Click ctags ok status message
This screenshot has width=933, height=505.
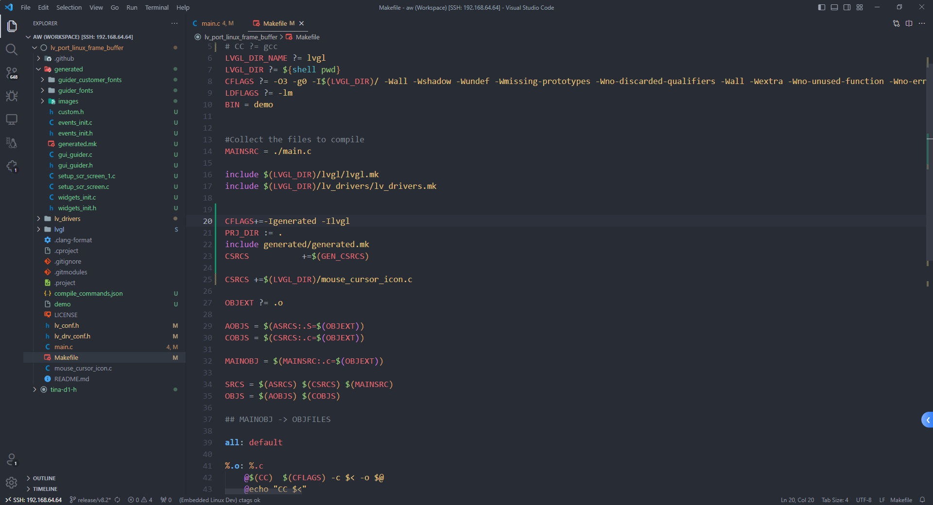click(220, 500)
